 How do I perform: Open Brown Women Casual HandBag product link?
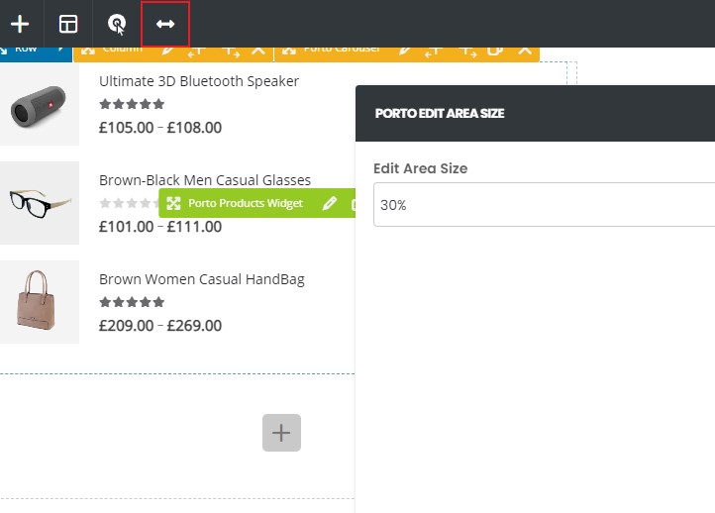201,279
